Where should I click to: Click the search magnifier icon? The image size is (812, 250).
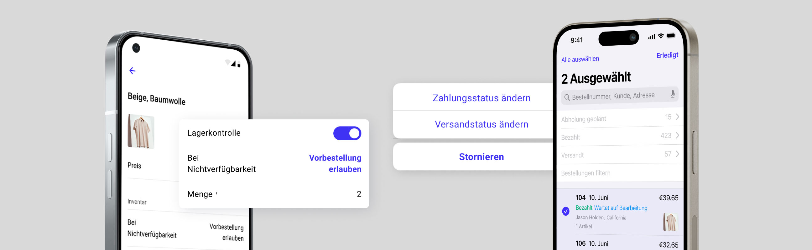click(x=567, y=97)
